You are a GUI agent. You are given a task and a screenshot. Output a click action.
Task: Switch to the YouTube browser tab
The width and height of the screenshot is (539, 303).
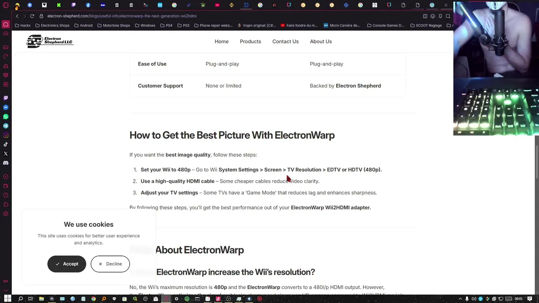click(217, 5)
